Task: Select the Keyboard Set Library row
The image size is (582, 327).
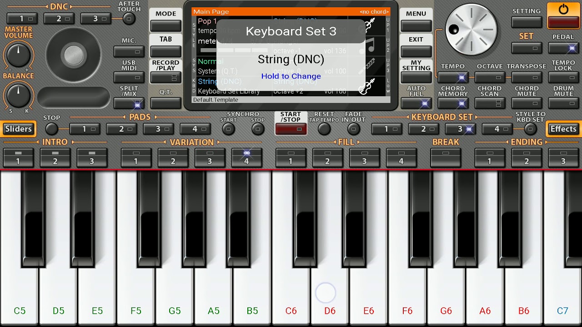Action: pos(229,91)
